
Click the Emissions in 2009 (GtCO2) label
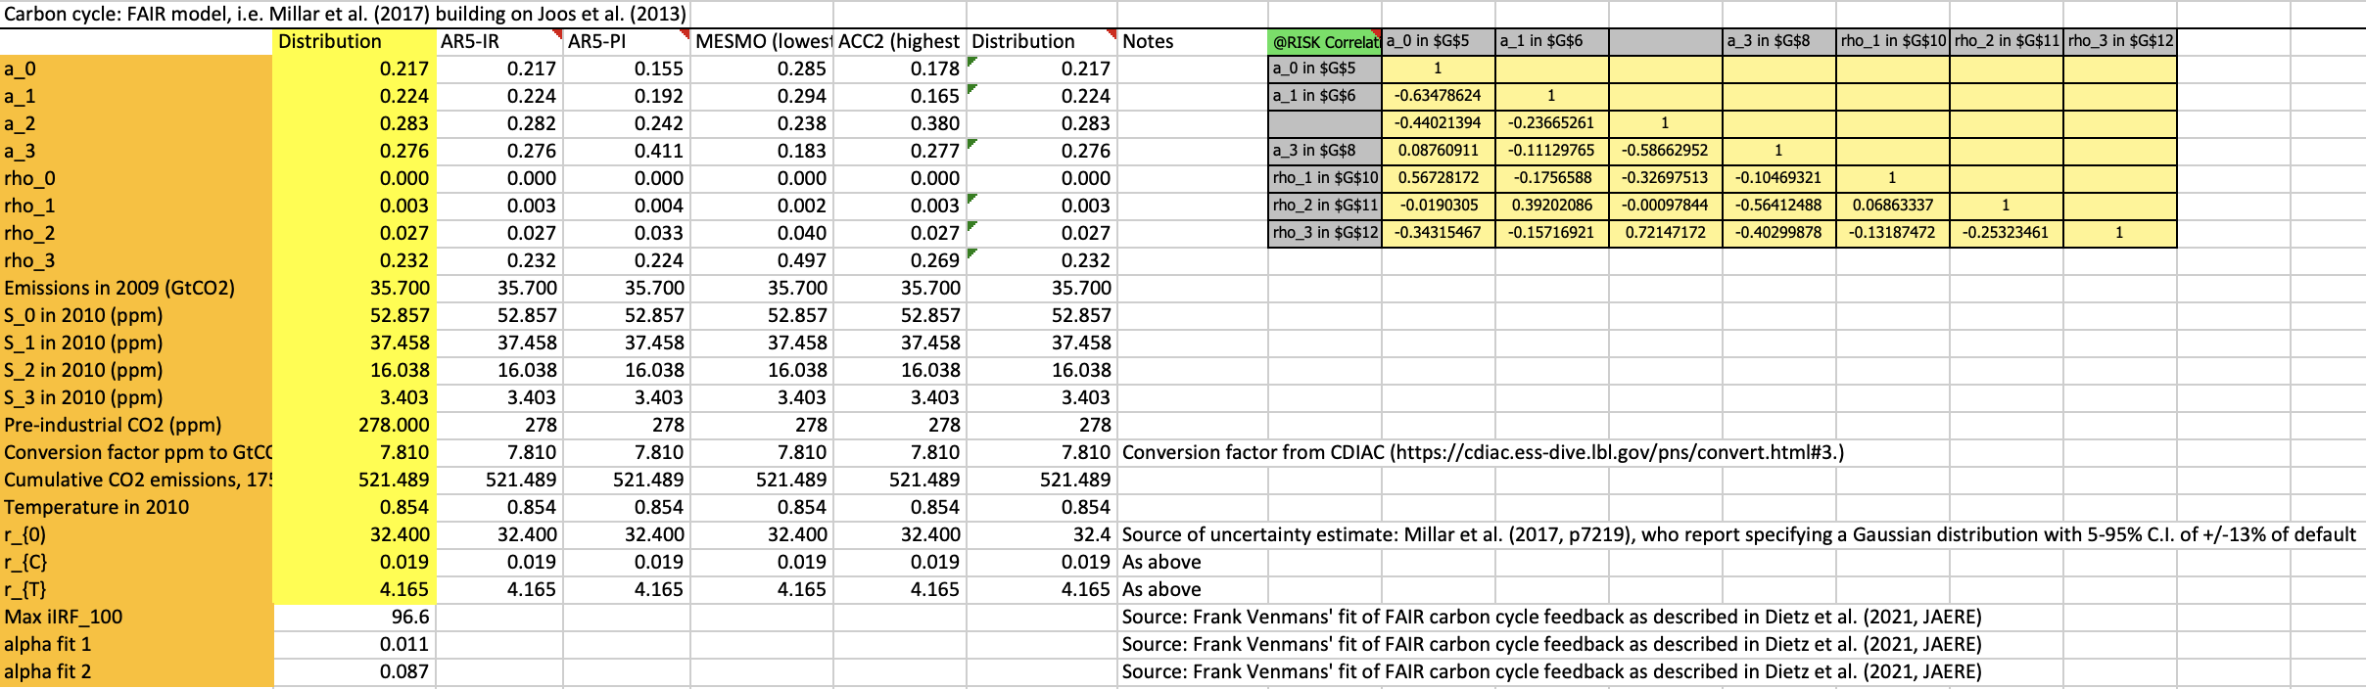pos(119,288)
